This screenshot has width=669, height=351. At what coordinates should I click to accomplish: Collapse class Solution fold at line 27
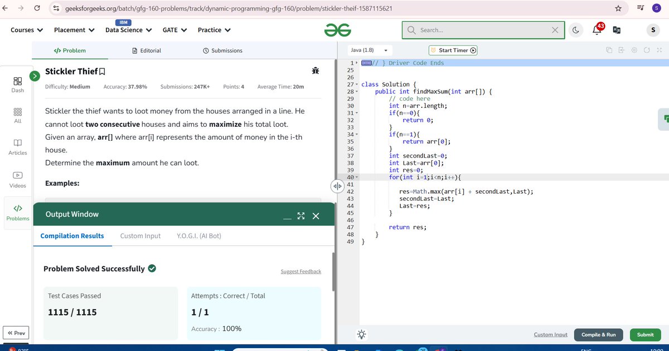pyautogui.click(x=357, y=85)
